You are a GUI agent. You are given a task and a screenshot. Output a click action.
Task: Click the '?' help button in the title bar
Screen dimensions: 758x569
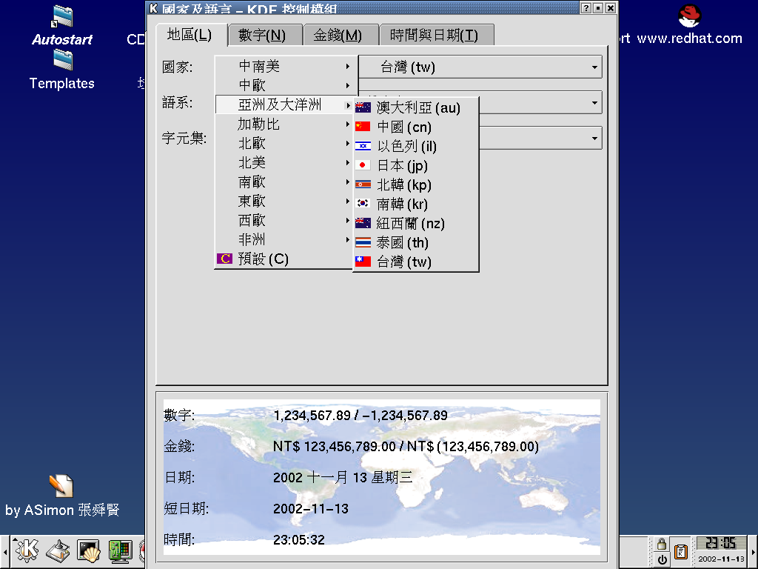pos(586,7)
